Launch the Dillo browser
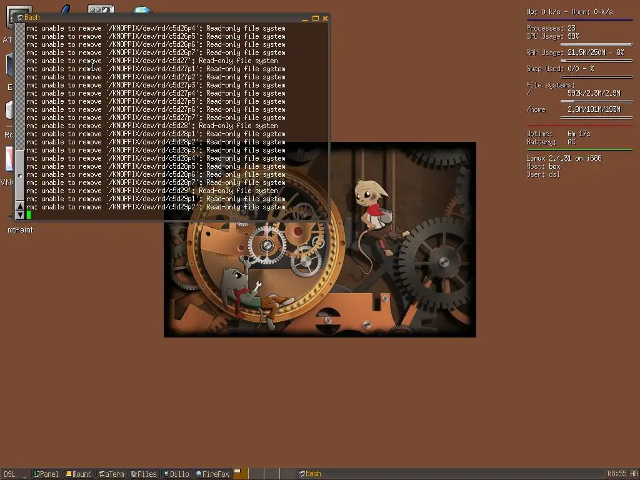 177,474
